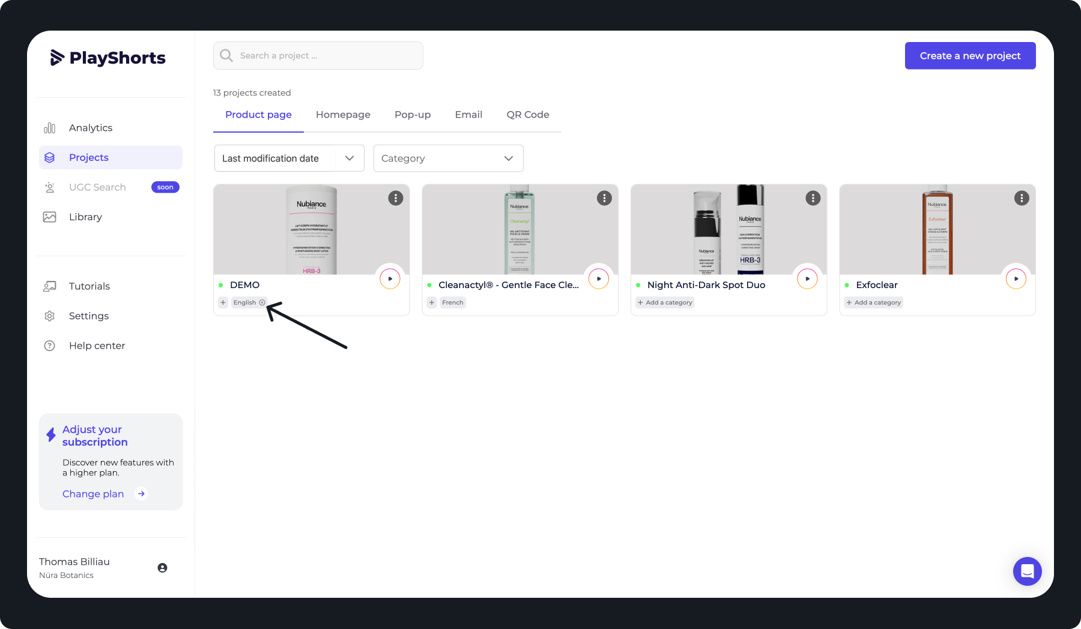Screen dimensions: 1081x629
Task: Click the 13 projects created text
Action: click(252, 93)
